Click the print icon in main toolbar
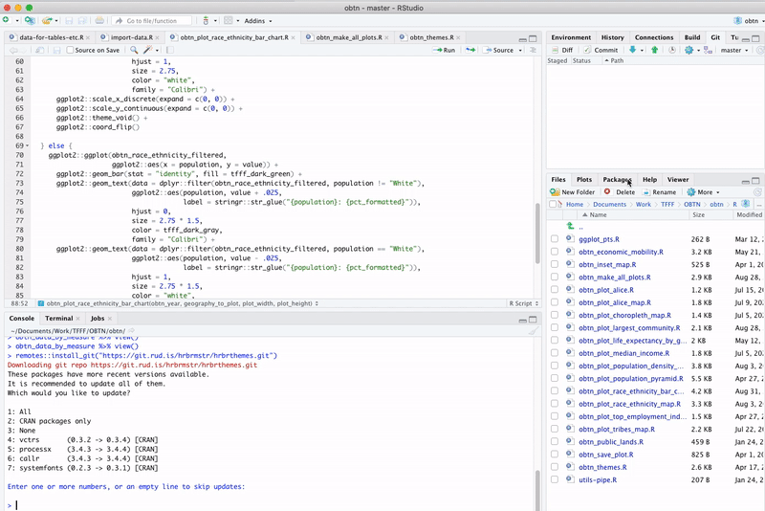This screenshot has height=511, width=765. pos(99,20)
